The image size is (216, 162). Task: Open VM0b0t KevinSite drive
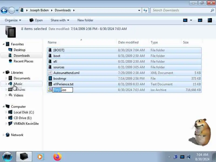click(26, 124)
